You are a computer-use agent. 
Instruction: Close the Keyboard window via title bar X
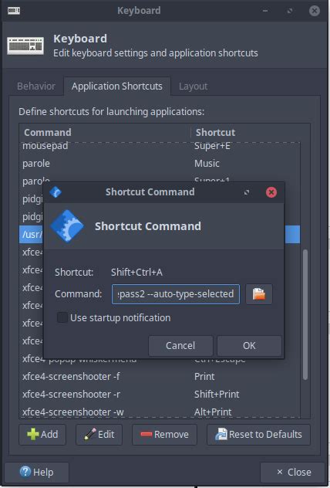tap(315, 11)
